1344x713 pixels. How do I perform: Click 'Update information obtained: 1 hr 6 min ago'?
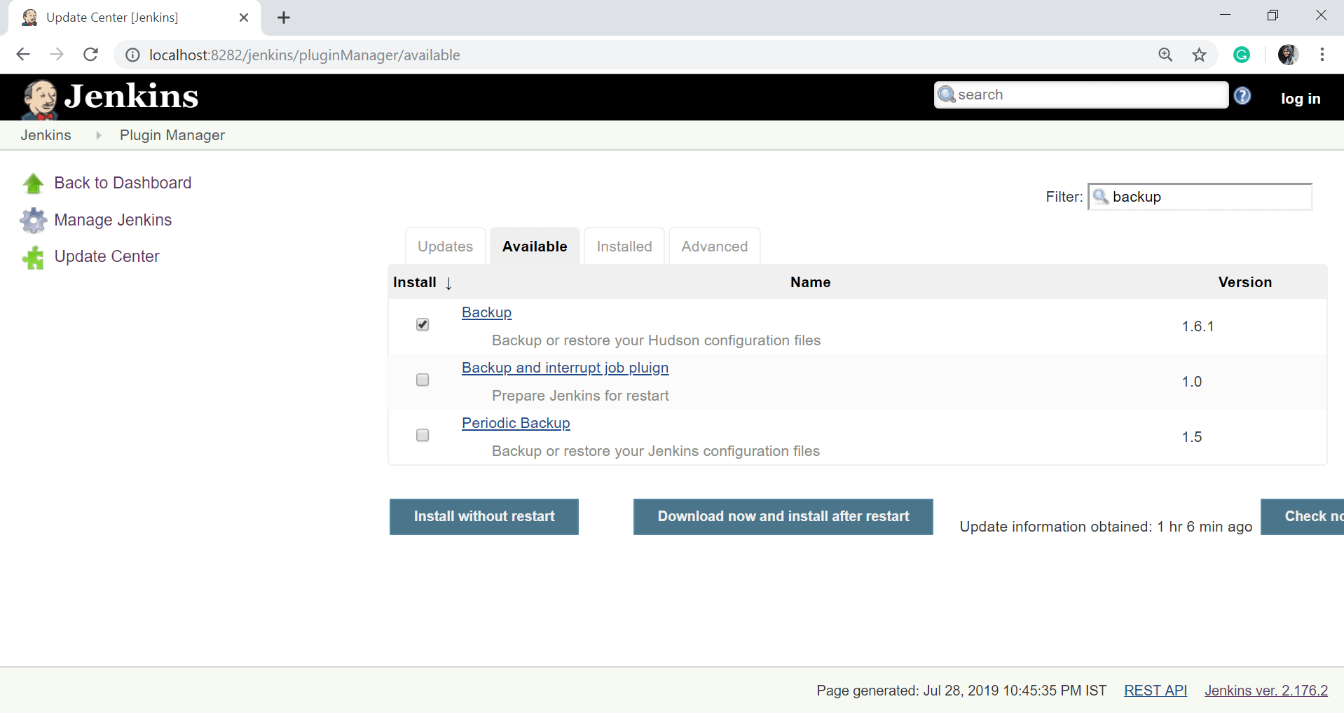(x=1106, y=527)
